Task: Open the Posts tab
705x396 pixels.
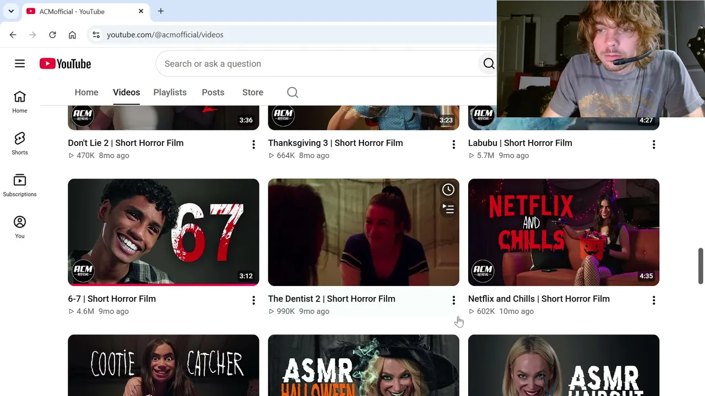Action: [x=213, y=92]
